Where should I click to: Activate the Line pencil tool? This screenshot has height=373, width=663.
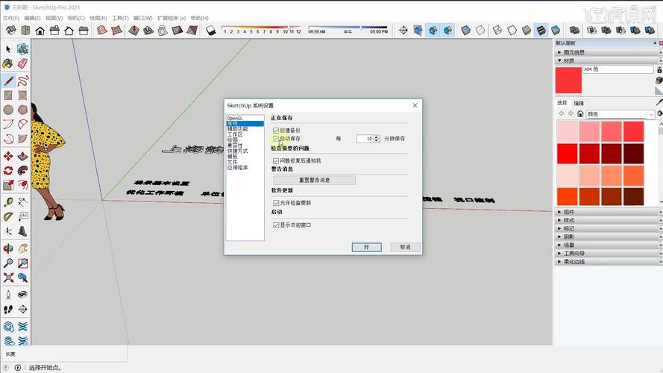pos(8,81)
